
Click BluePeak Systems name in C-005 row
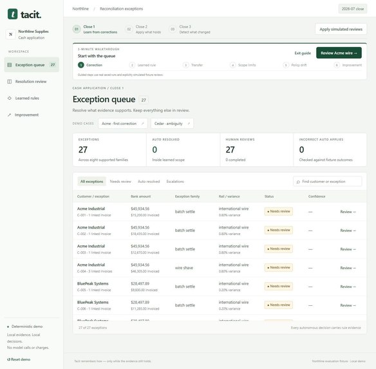(x=93, y=284)
